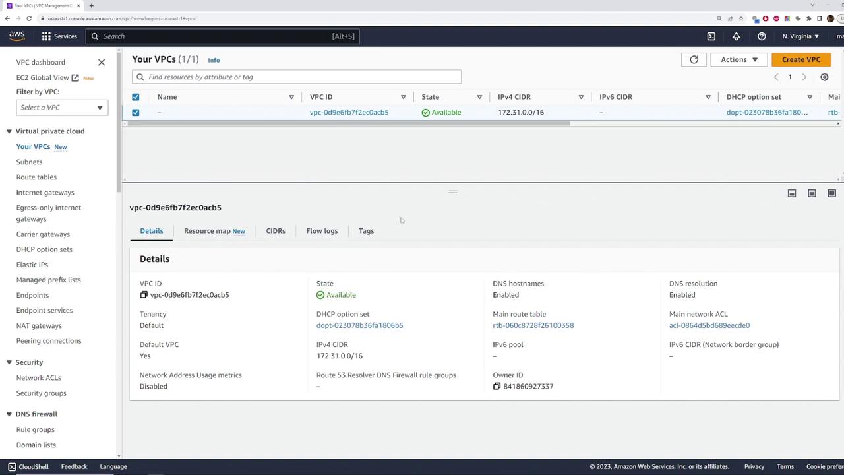Sort by the VPC ID column arrow

pos(404,97)
